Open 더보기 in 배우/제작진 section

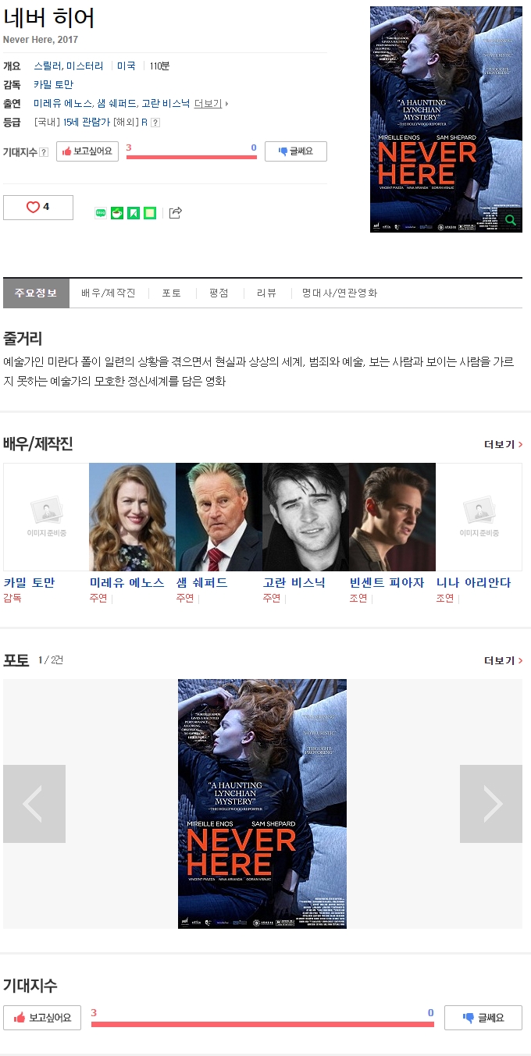pos(503,444)
